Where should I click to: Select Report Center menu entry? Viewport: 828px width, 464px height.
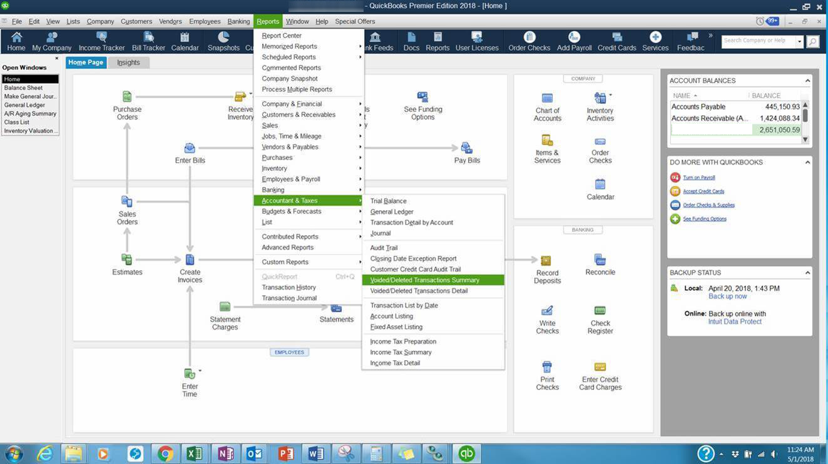point(309,36)
